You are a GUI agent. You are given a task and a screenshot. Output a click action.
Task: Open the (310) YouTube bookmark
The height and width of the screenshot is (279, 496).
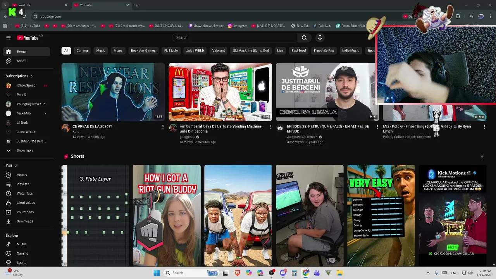click(x=28, y=26)
